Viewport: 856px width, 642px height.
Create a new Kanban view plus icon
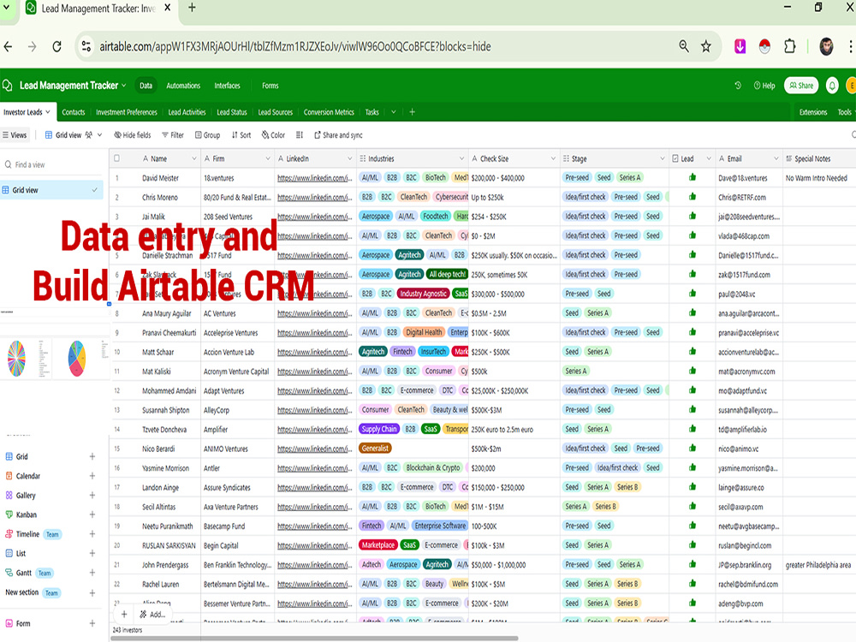coord(92,514)
